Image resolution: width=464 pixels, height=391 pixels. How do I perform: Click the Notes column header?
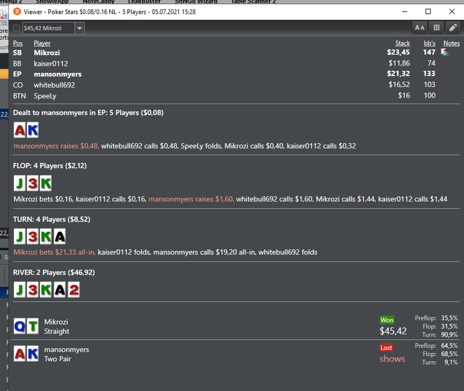(x=451, y=43)
